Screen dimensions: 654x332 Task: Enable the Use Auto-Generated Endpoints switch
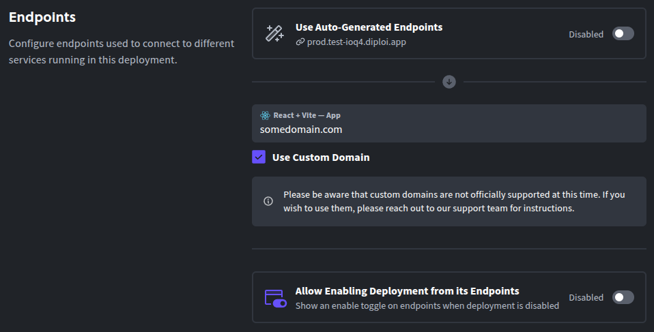623,33
